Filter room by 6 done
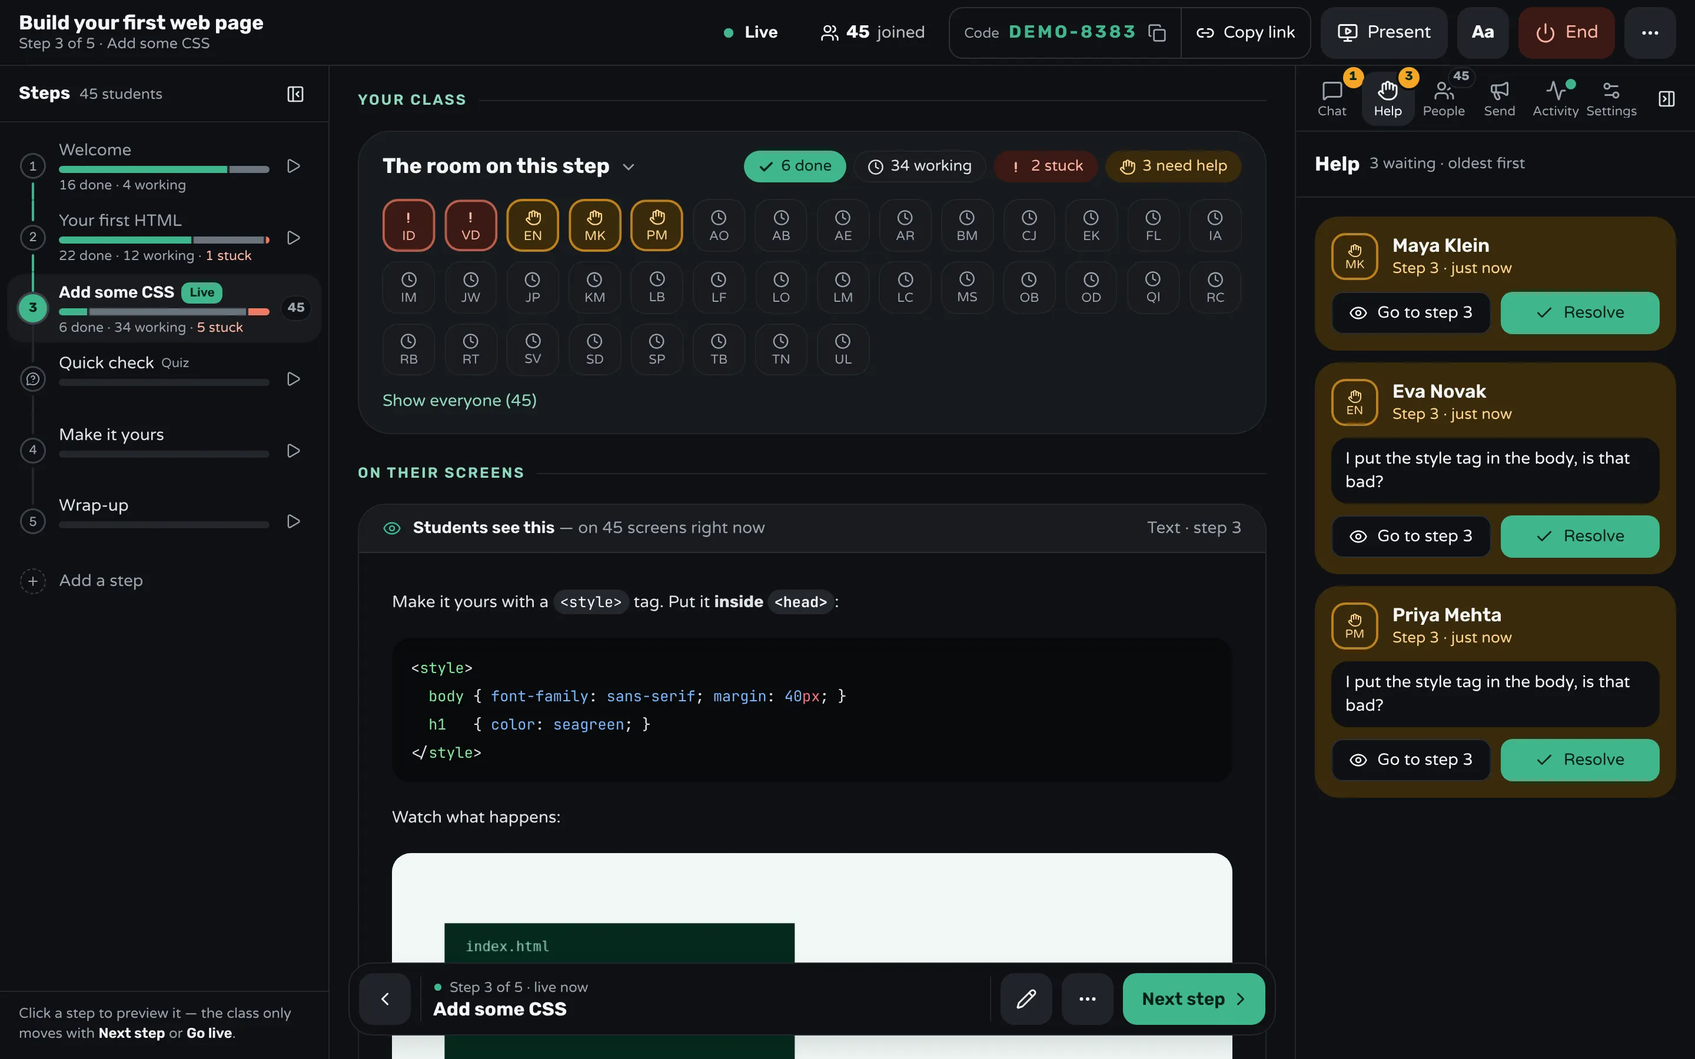1695x1059 pixels. point(795,166)
